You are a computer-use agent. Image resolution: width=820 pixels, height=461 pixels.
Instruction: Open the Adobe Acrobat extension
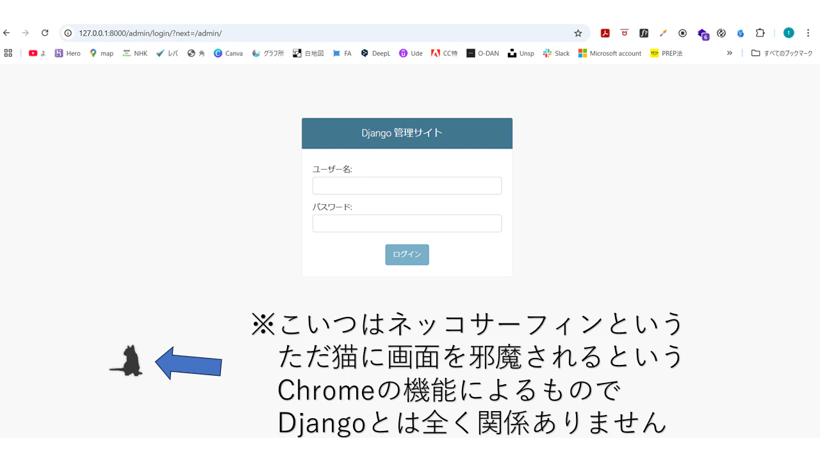(605, 33)
